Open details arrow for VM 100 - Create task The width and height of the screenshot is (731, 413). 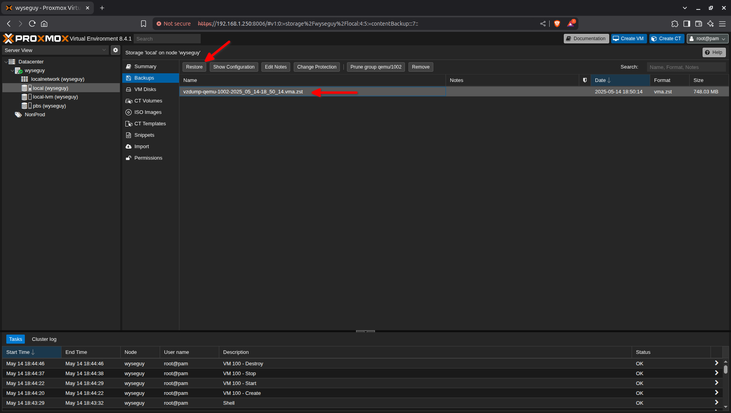pyautogui.click(x=716, y=393)
